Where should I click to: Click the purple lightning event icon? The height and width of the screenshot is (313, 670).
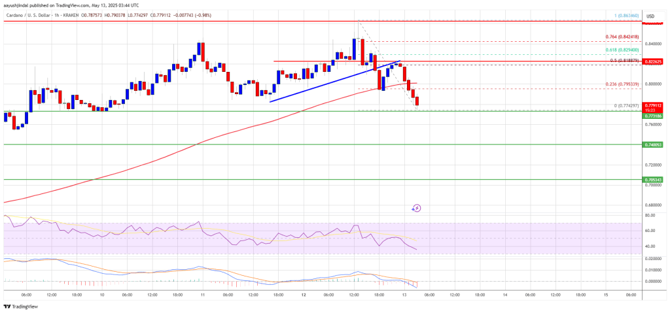[x=417, y=208]
